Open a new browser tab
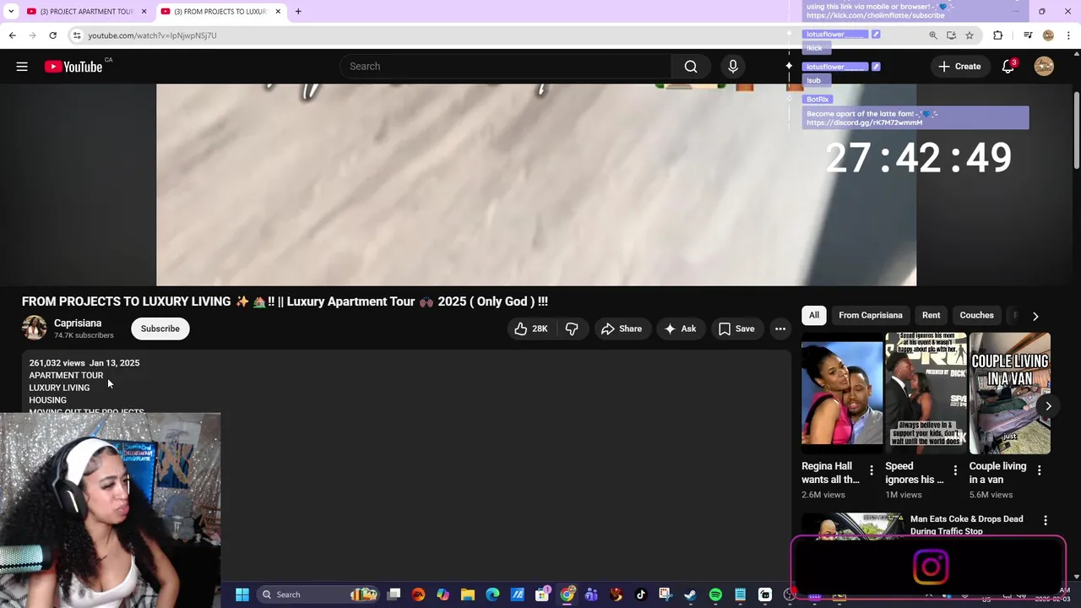Image resolution: width=1081 pixels, height=608 pixels. 298,12
